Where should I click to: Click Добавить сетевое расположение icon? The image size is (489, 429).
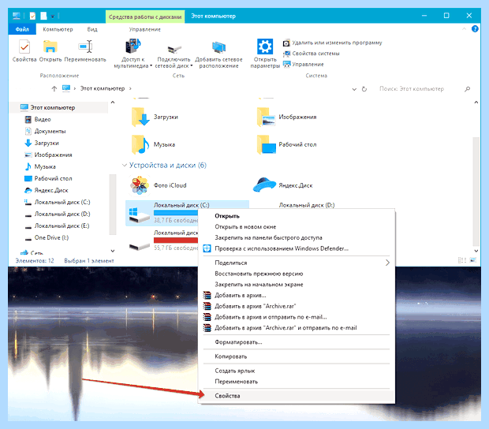tap(218, 47)
